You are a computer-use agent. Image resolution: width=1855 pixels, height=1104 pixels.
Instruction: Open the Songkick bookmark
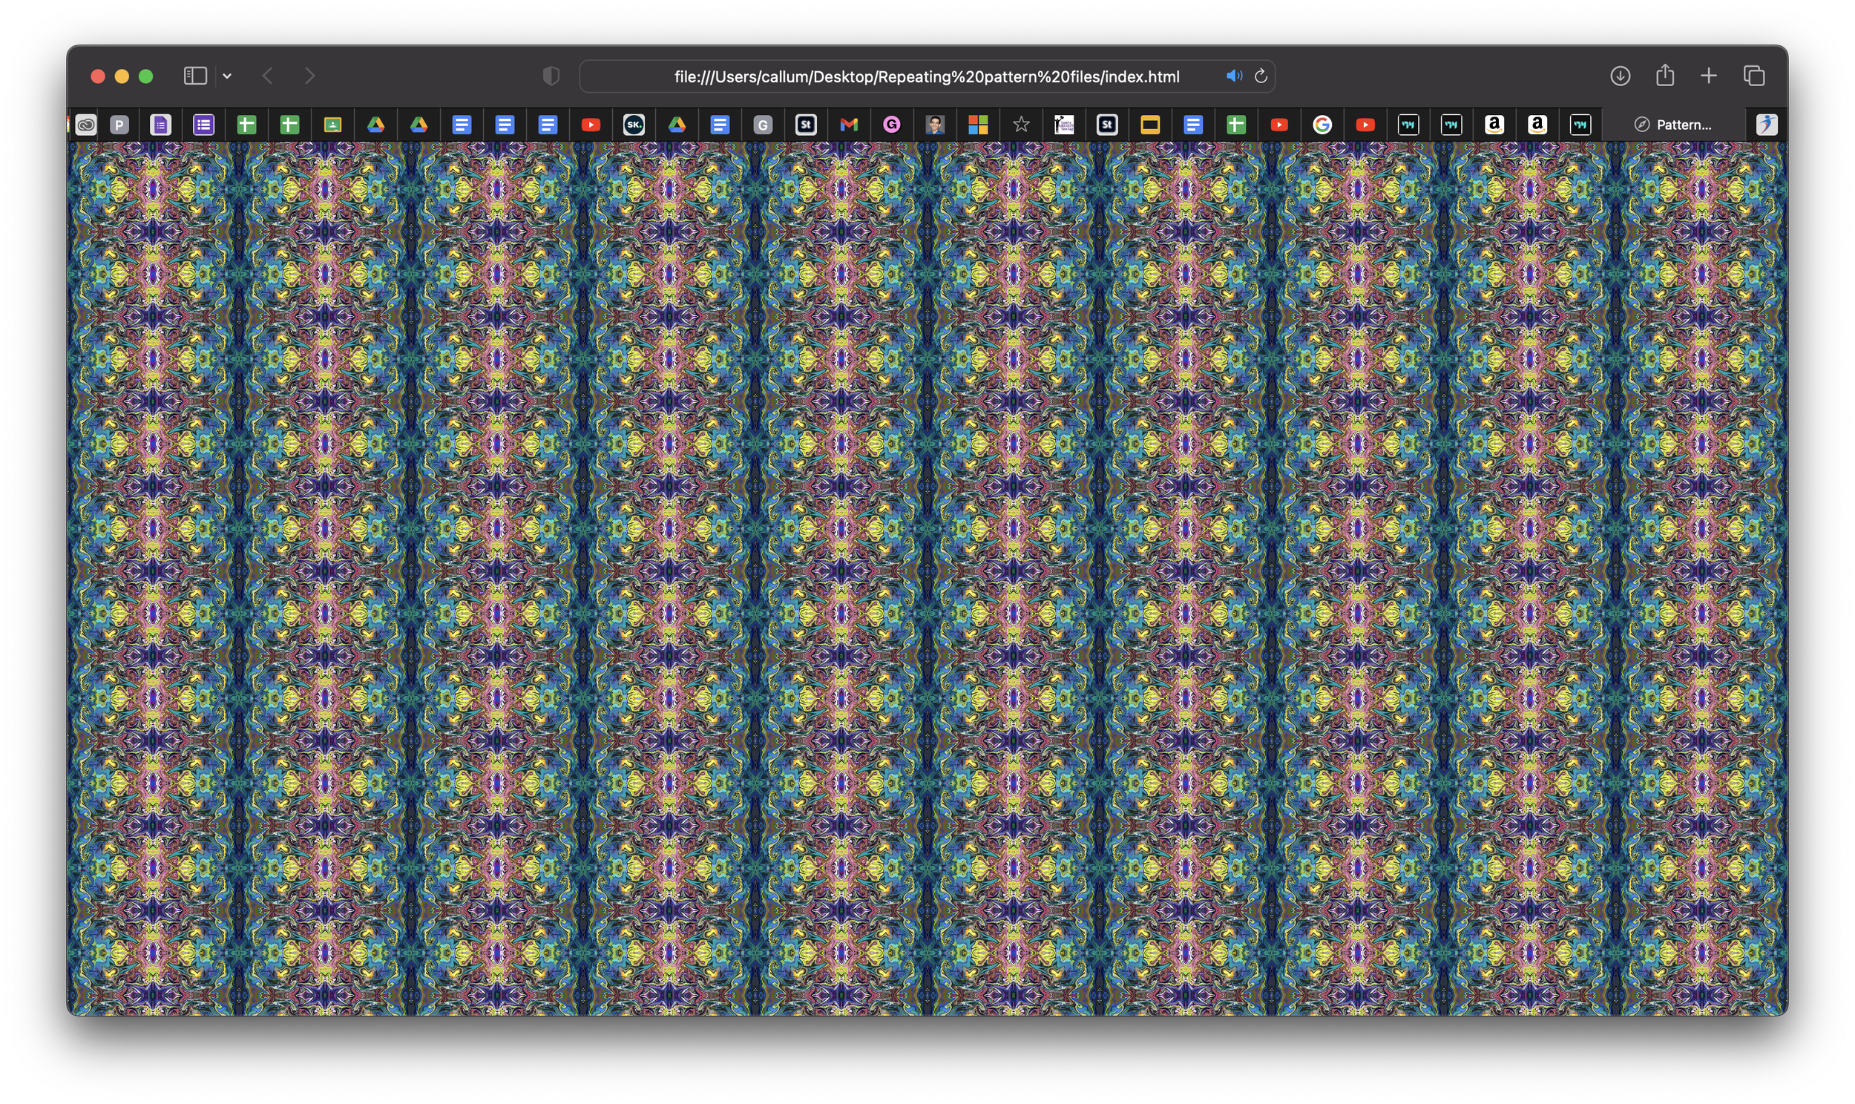634,124
